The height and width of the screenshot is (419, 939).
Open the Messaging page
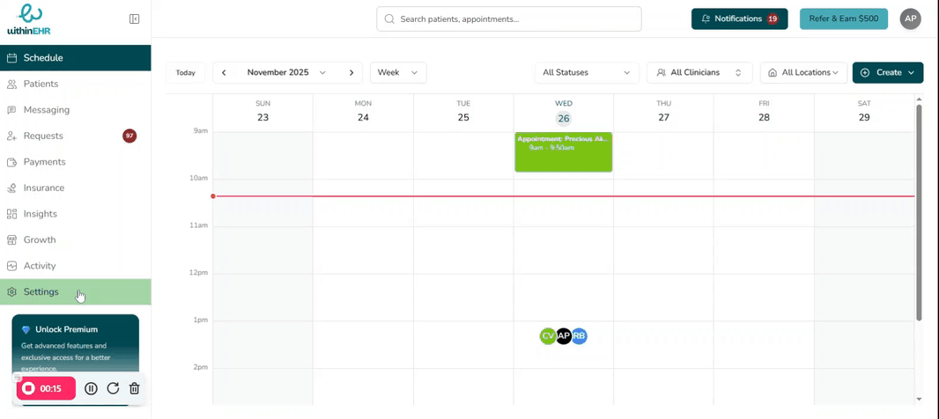coord(76,110)
